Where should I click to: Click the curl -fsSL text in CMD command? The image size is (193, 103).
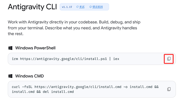(x=22, y=87)
